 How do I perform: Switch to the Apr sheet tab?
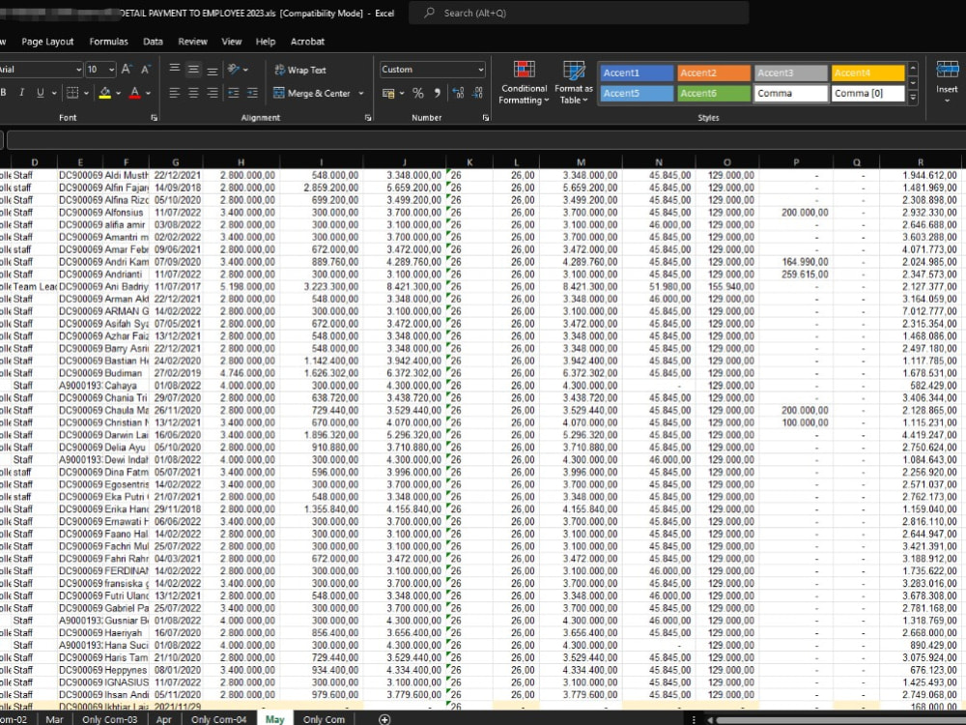pyautogui.click(x=164, y=719)
